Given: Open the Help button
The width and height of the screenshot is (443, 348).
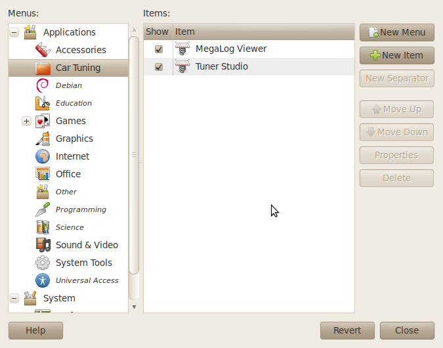Looking at the screenshot, I should click(35, 330).
